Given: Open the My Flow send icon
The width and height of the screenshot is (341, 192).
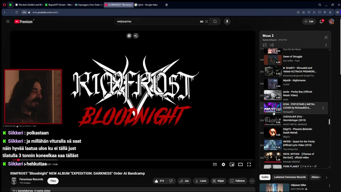Looking at the screenshot, I should point(314,12).
